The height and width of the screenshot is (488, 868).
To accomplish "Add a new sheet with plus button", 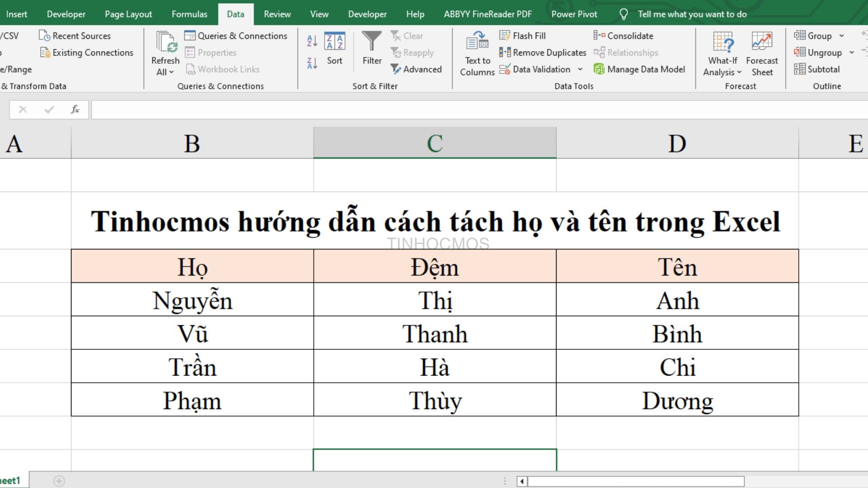I will [59, 481].
